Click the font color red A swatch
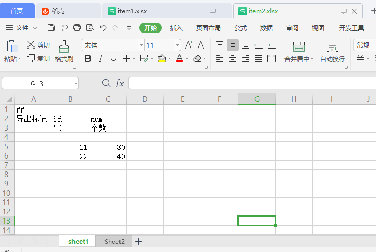376x252 pixels. point(179,59)
